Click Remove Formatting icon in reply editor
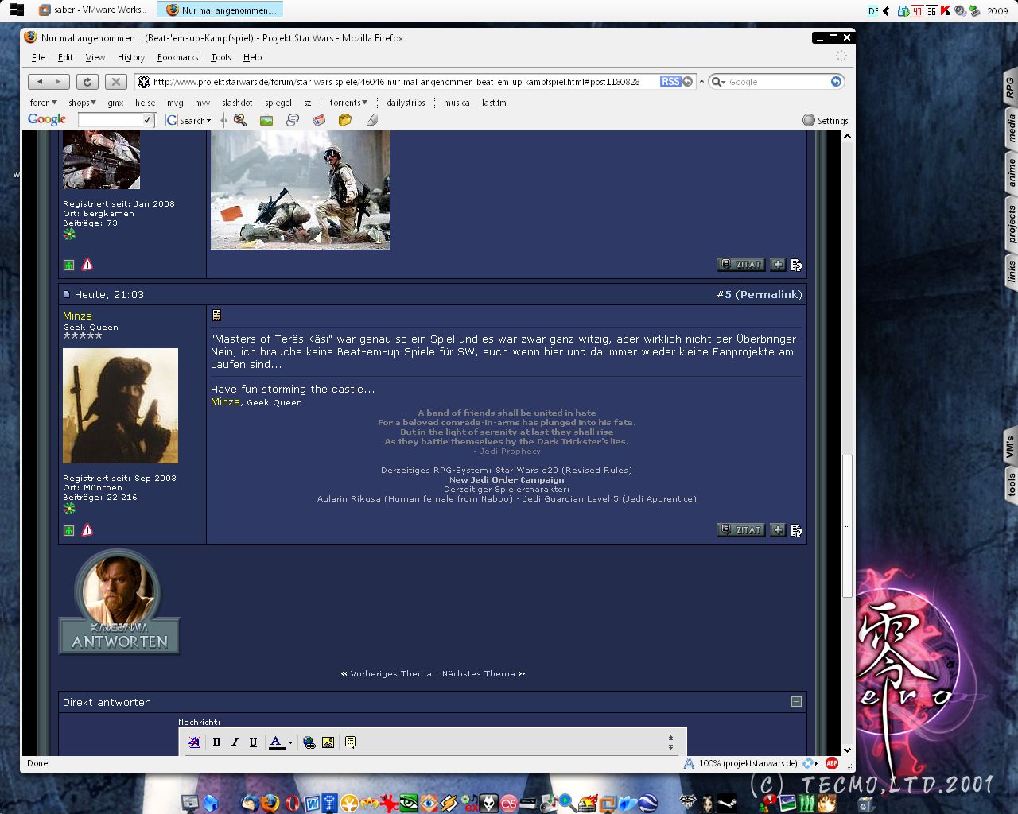 [x=194, y=742]
